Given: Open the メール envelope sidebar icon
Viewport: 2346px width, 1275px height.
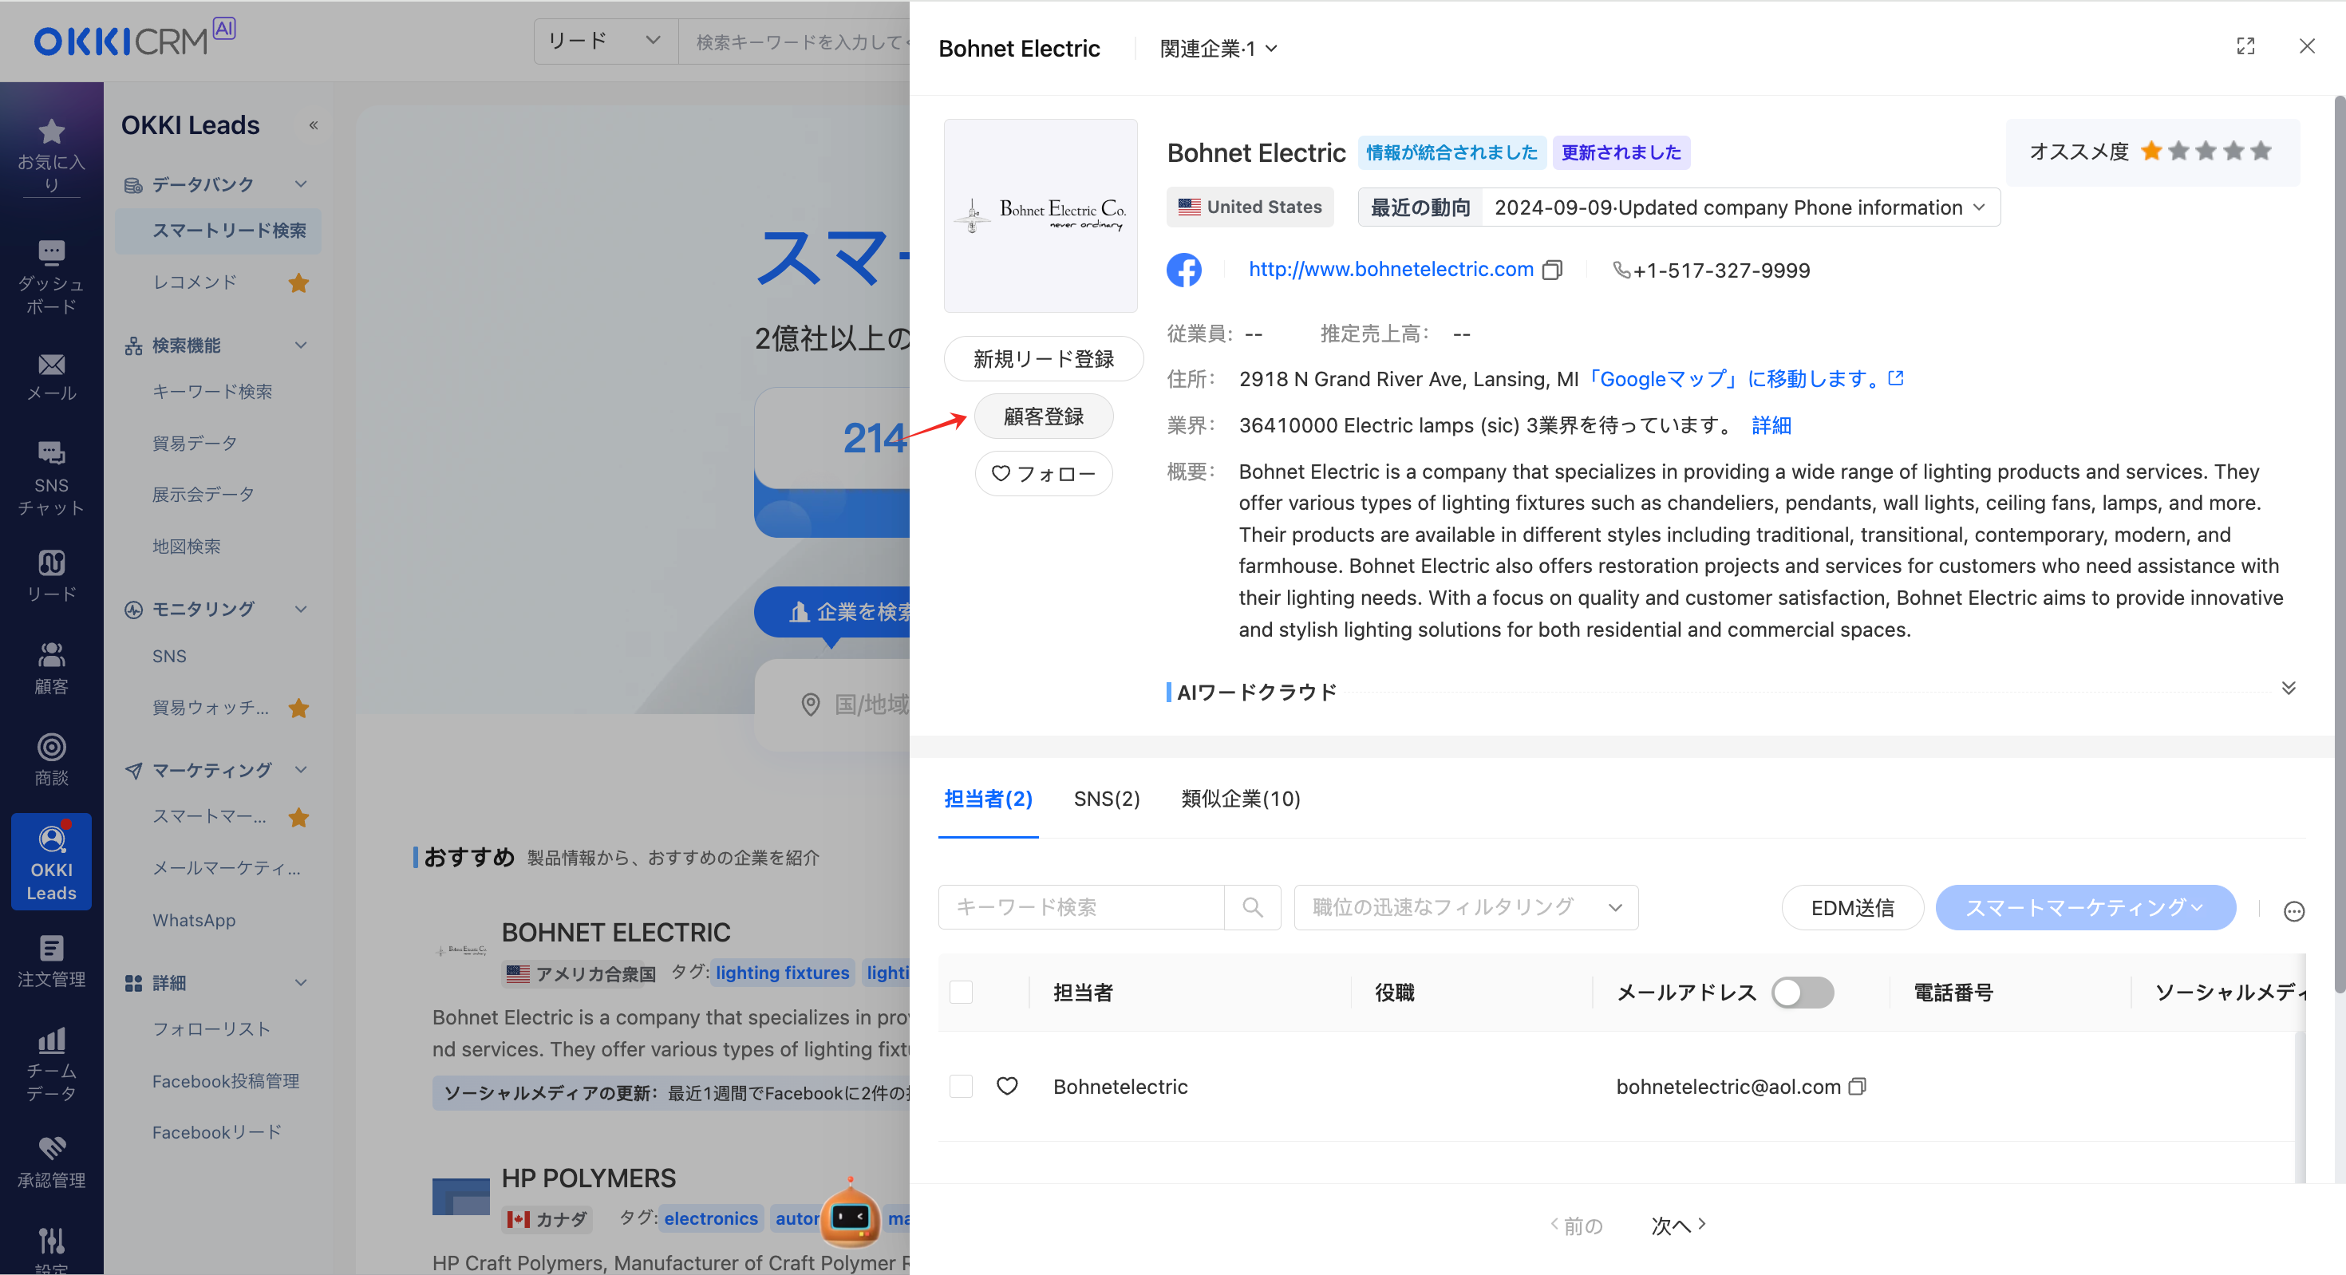Looking at the screenshot, I should tap(51, 377).
